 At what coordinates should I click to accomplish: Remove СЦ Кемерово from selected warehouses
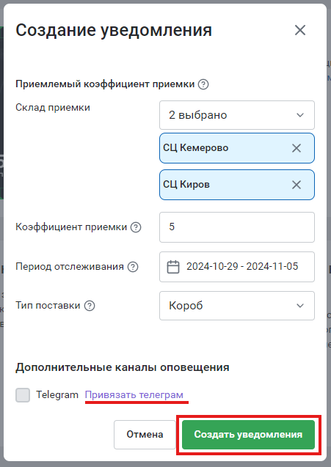pyautogui.click(x=297, y=148)
